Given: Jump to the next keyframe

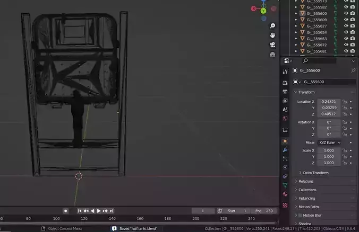Looking at the screenshot, I should pyautogui.click(x=105, y=211).
